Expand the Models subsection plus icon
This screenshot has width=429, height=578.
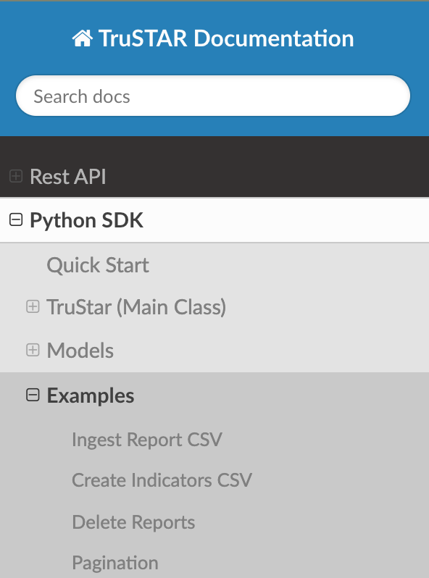pyautogui.click(x=33, y=350)
